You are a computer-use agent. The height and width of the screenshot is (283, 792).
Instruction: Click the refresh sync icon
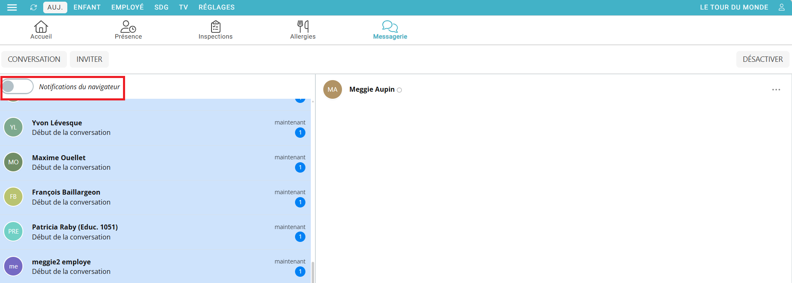(x=34, y=7)
